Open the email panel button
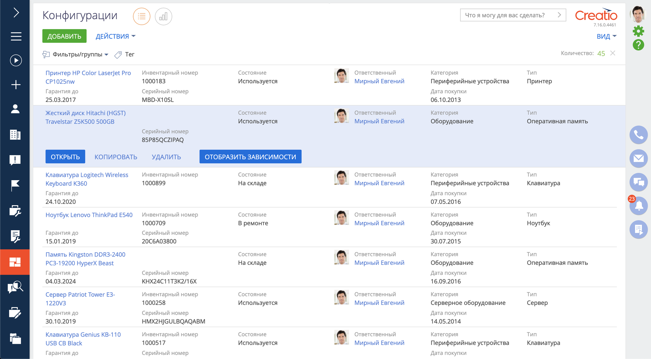This screenshot has width=651, height=359. pyautogui.click(x=639, y=159)
